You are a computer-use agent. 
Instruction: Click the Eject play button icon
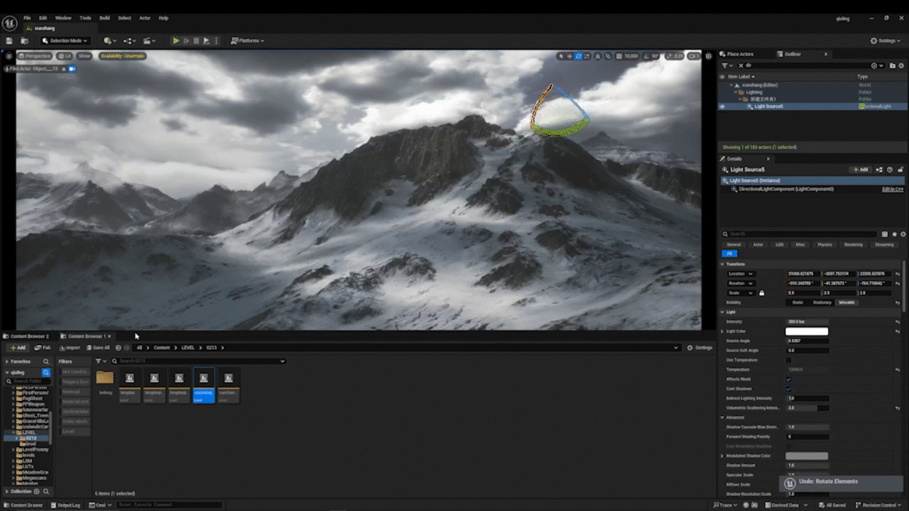(206, 40)
